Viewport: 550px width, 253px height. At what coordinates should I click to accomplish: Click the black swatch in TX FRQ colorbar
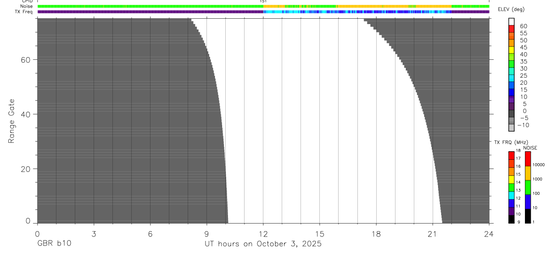[x=511, y=219]
